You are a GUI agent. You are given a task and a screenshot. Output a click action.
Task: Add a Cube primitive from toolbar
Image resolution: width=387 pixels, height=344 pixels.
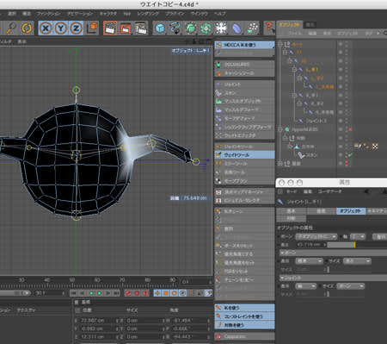pyautogui.click(x=160, y=28)
